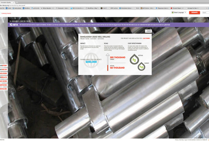This screenshot has height=141, width=209.
Task: Click the Bangladesh USAID Well Drilling title
Action: tap(95, 37)
